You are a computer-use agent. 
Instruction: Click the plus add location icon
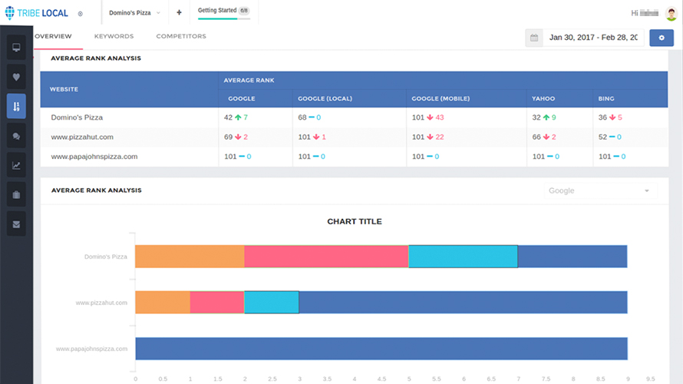(x=179, y=12)
